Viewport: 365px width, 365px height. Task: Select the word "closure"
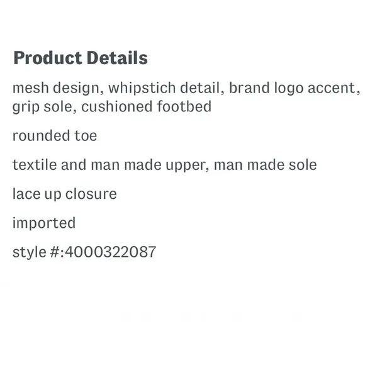tap(91, 194)
